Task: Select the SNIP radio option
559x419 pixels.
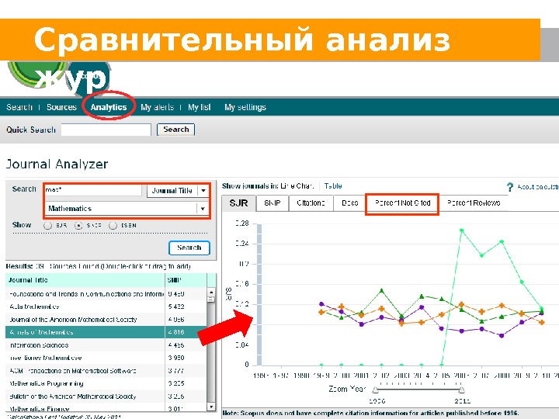Action: tap(78, 226)
